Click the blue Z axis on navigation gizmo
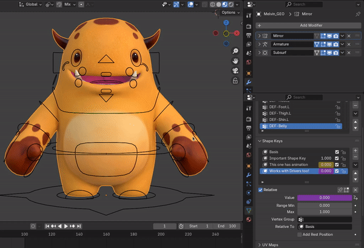Screen dimensions: 364x248 pos(226,22)
